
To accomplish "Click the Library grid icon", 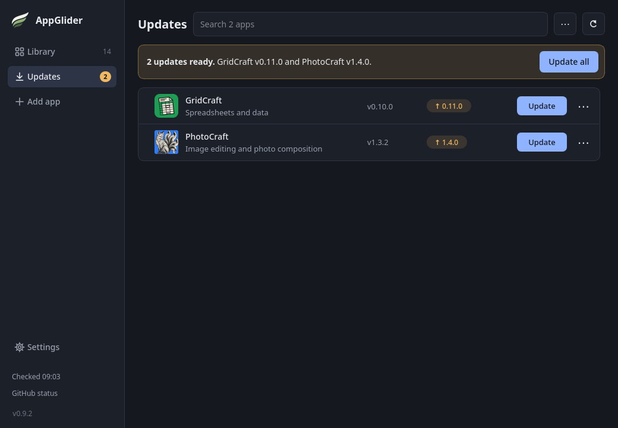I will [19, 52].
